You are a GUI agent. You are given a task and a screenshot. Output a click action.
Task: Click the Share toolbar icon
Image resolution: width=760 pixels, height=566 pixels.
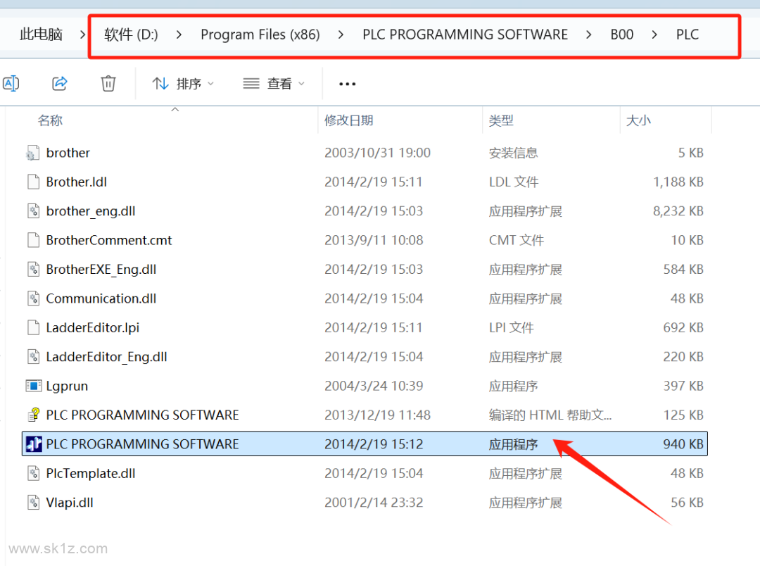tap(60, 83)
